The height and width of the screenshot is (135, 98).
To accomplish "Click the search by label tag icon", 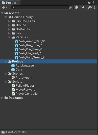I will click(83, 7).
